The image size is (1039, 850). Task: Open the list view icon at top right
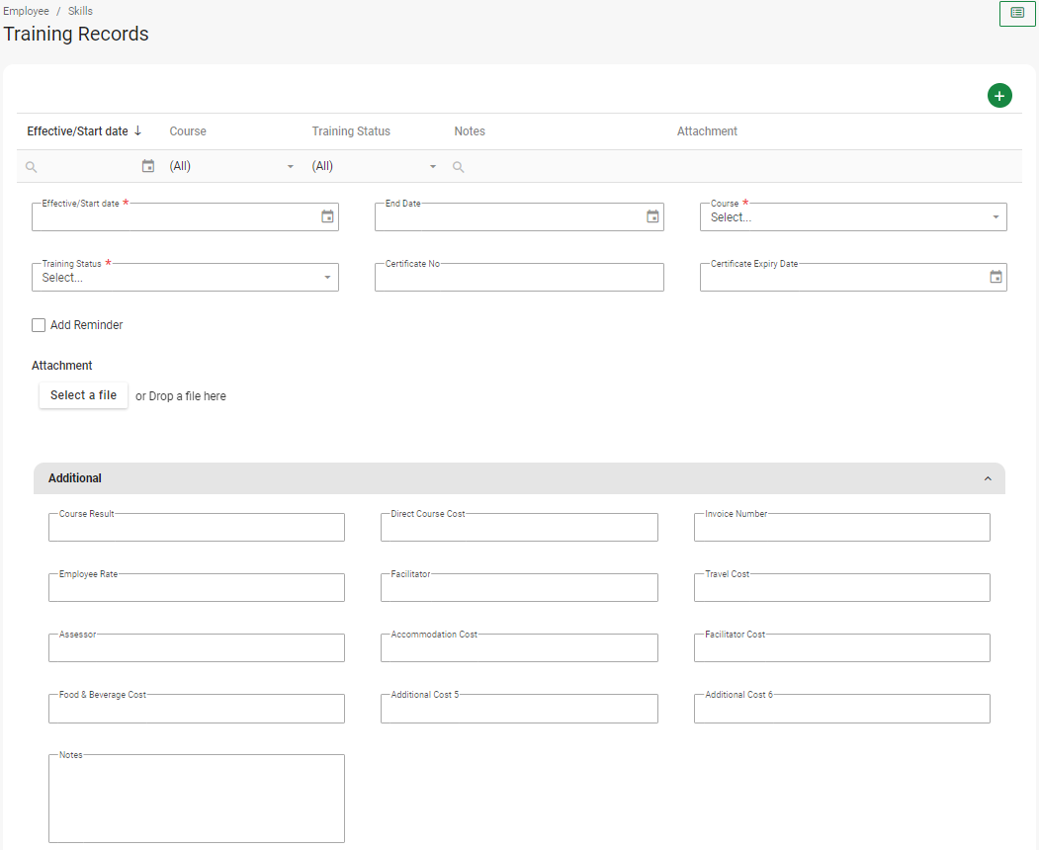[x=1017, y=13]
